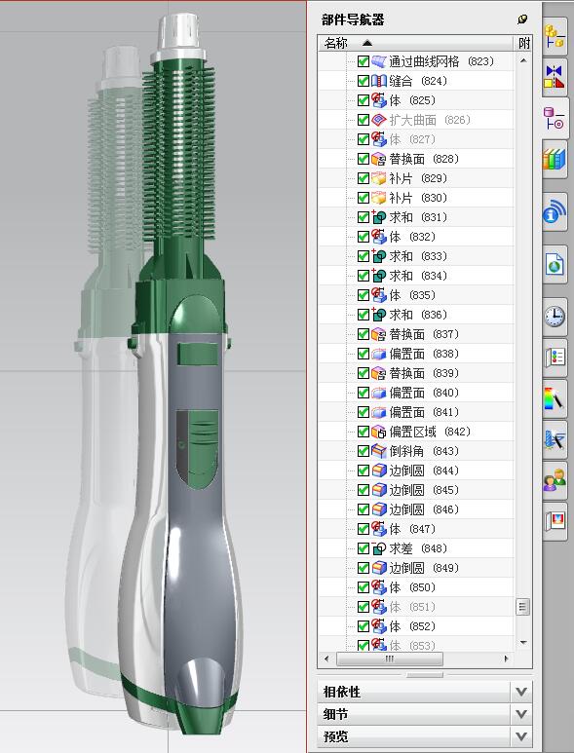
Task: Open the Part Navigator sidebar tab
Action: pyautogui.click(x=555, y=118)
